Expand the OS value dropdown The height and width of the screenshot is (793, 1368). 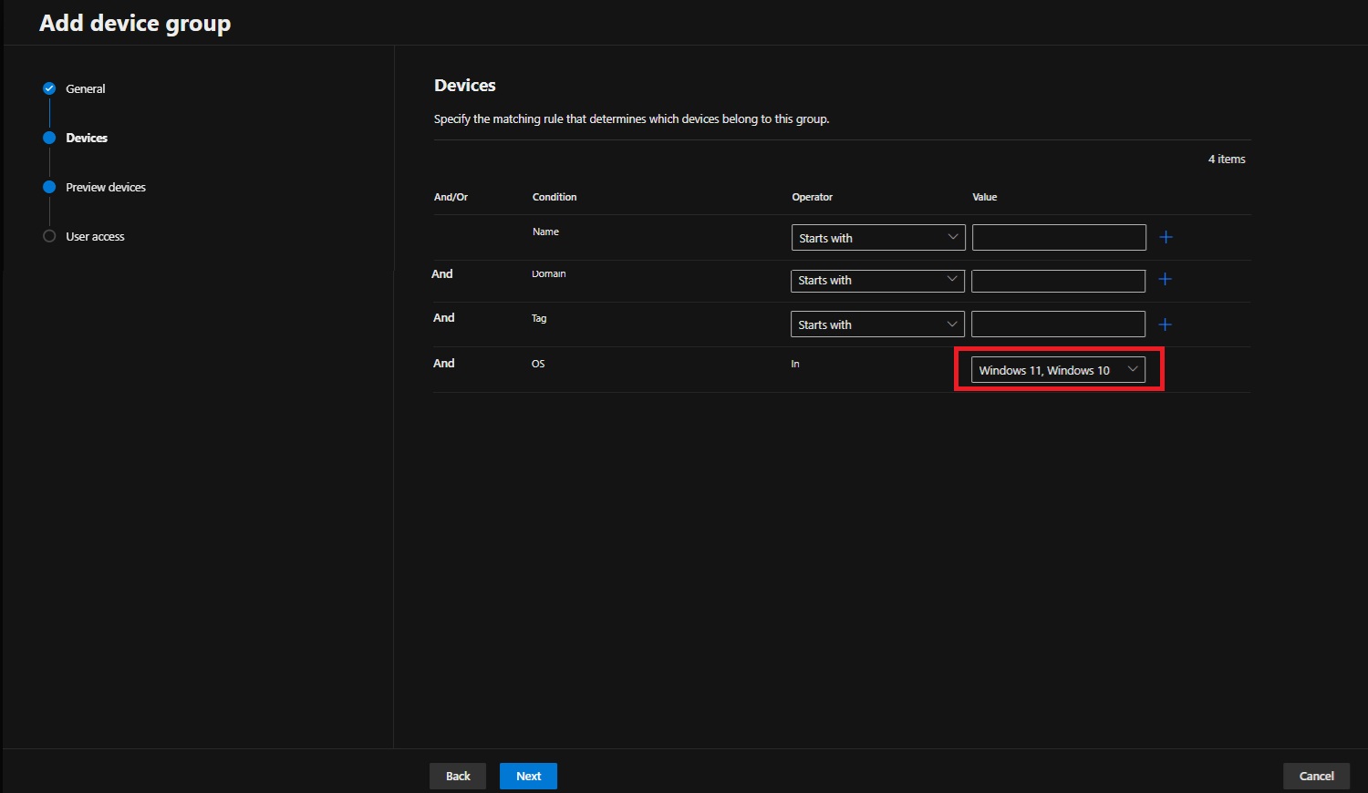tap(1058, 370)
